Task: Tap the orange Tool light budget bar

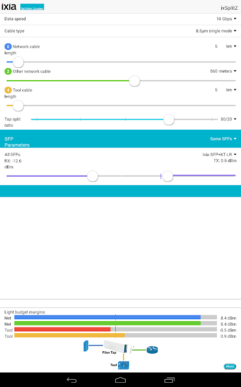Action: (69, 335)
